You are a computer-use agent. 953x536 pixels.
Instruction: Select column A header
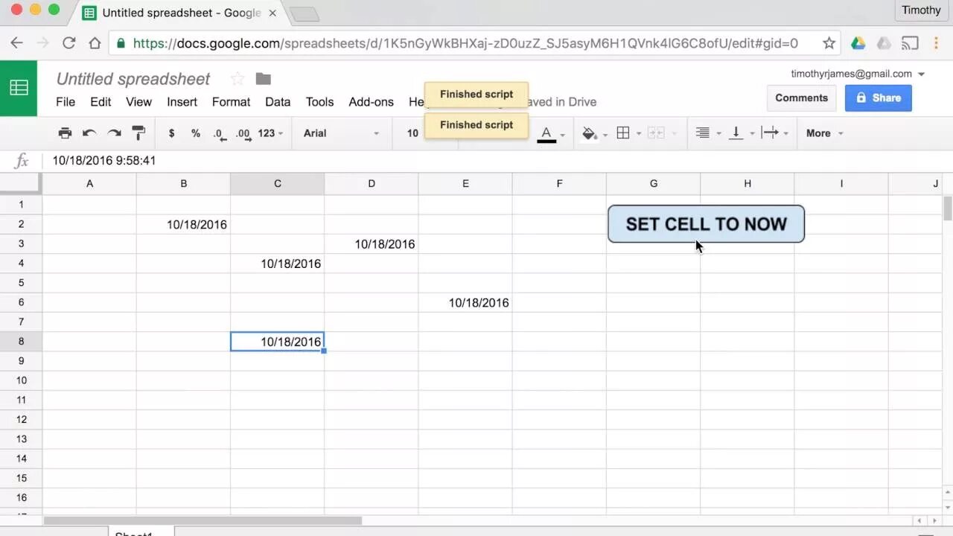coord(89,184)
